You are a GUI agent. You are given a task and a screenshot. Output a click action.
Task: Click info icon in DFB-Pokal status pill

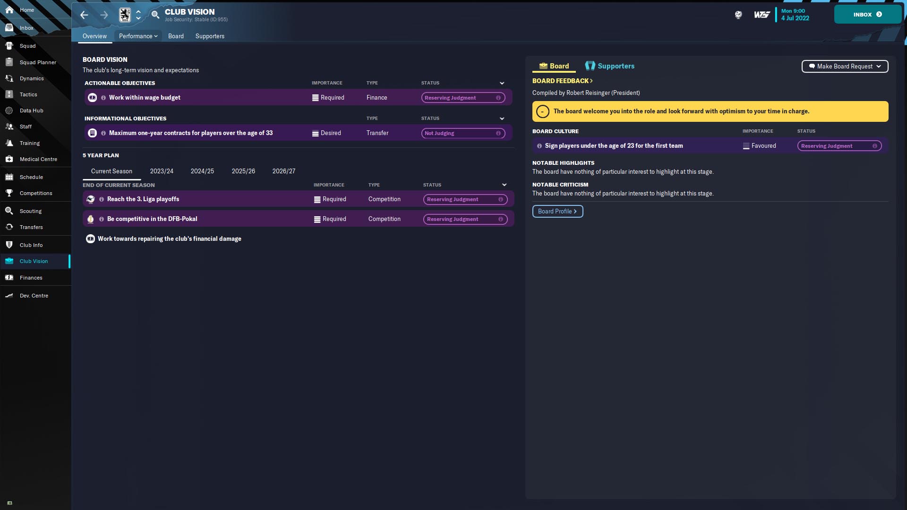click(x=500, y=219)
